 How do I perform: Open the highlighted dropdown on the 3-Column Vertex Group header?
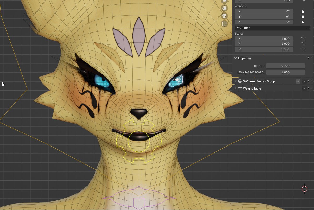298,81
